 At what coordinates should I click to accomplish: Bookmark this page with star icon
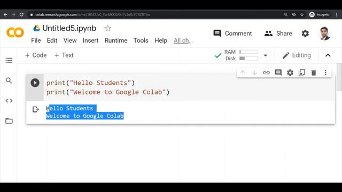click(x=302, y=14)
